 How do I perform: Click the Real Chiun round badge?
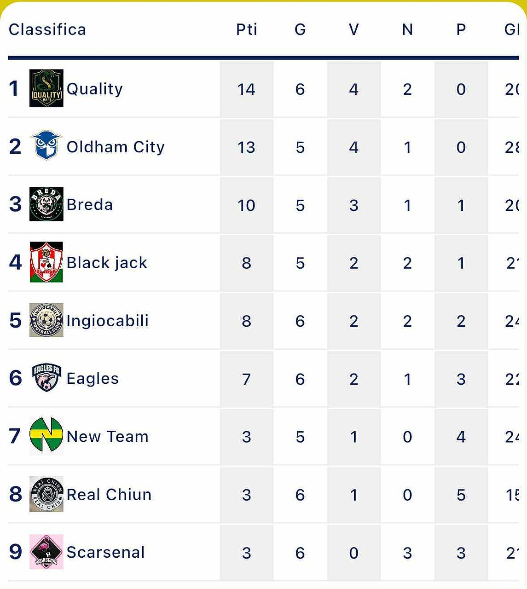tap(46, 494)
